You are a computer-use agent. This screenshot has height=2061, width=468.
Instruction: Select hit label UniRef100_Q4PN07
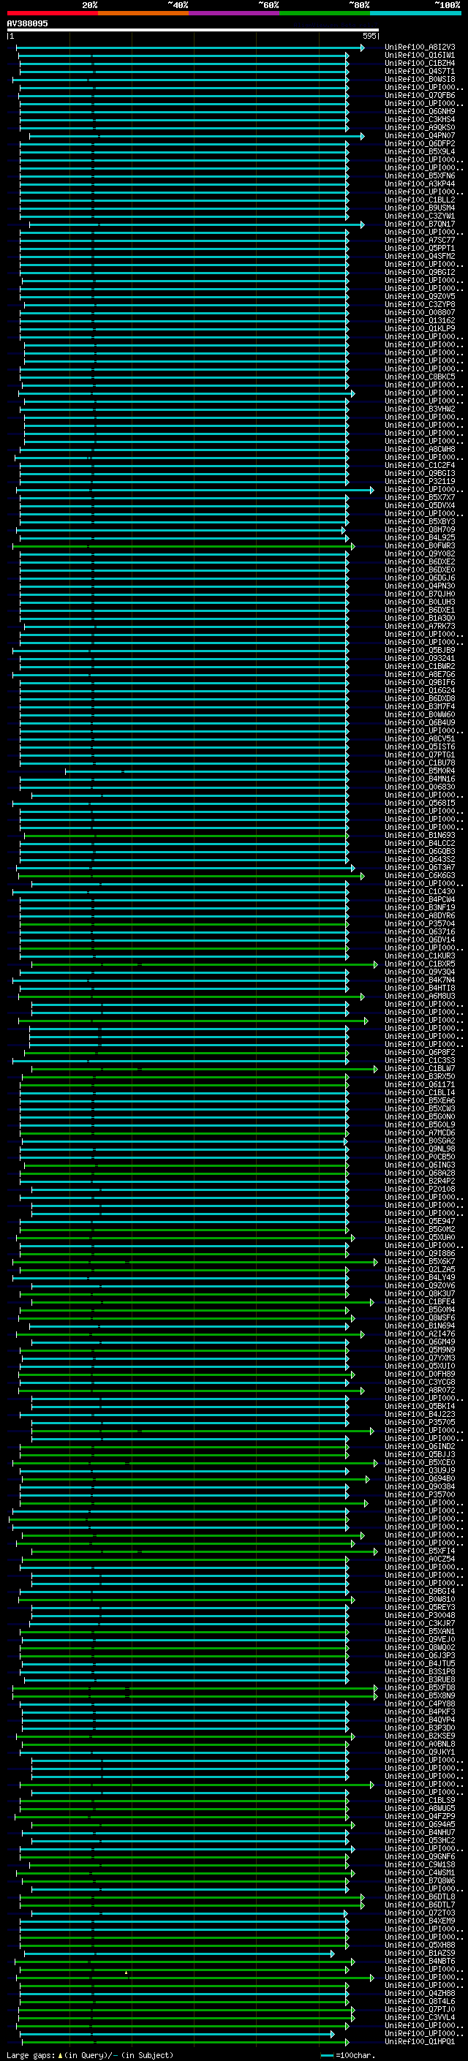pos(420,136)
